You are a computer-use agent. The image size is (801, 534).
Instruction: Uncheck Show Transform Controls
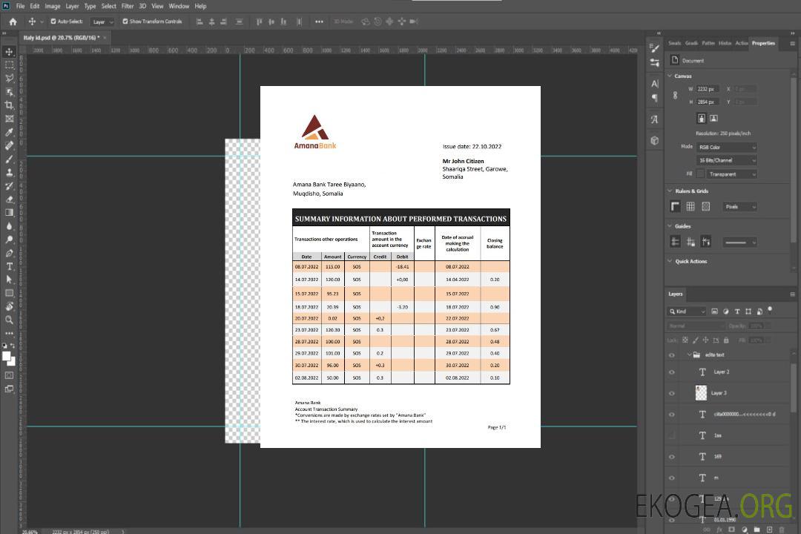[125, 22]
